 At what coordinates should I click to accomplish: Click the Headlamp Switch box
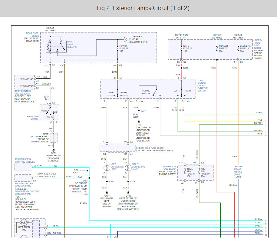click(50, 112)
